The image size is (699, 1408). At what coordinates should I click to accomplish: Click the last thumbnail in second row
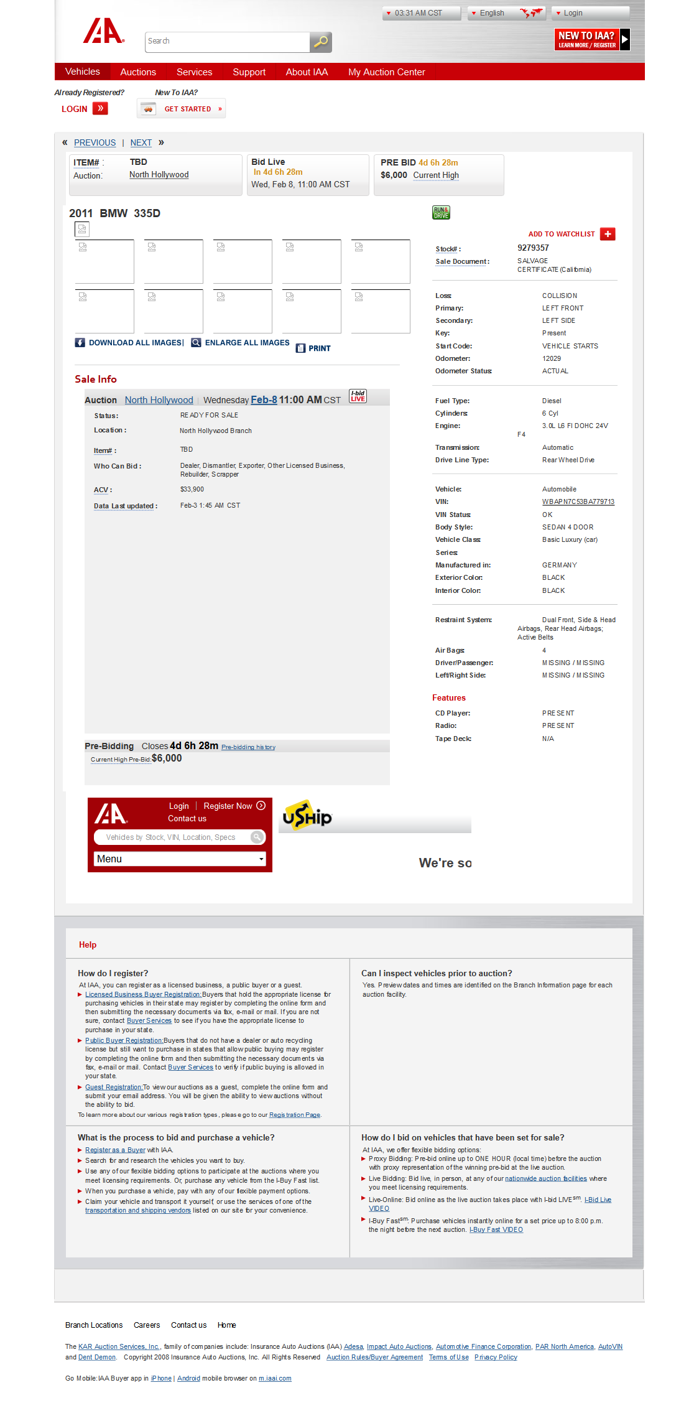[381, 311]
